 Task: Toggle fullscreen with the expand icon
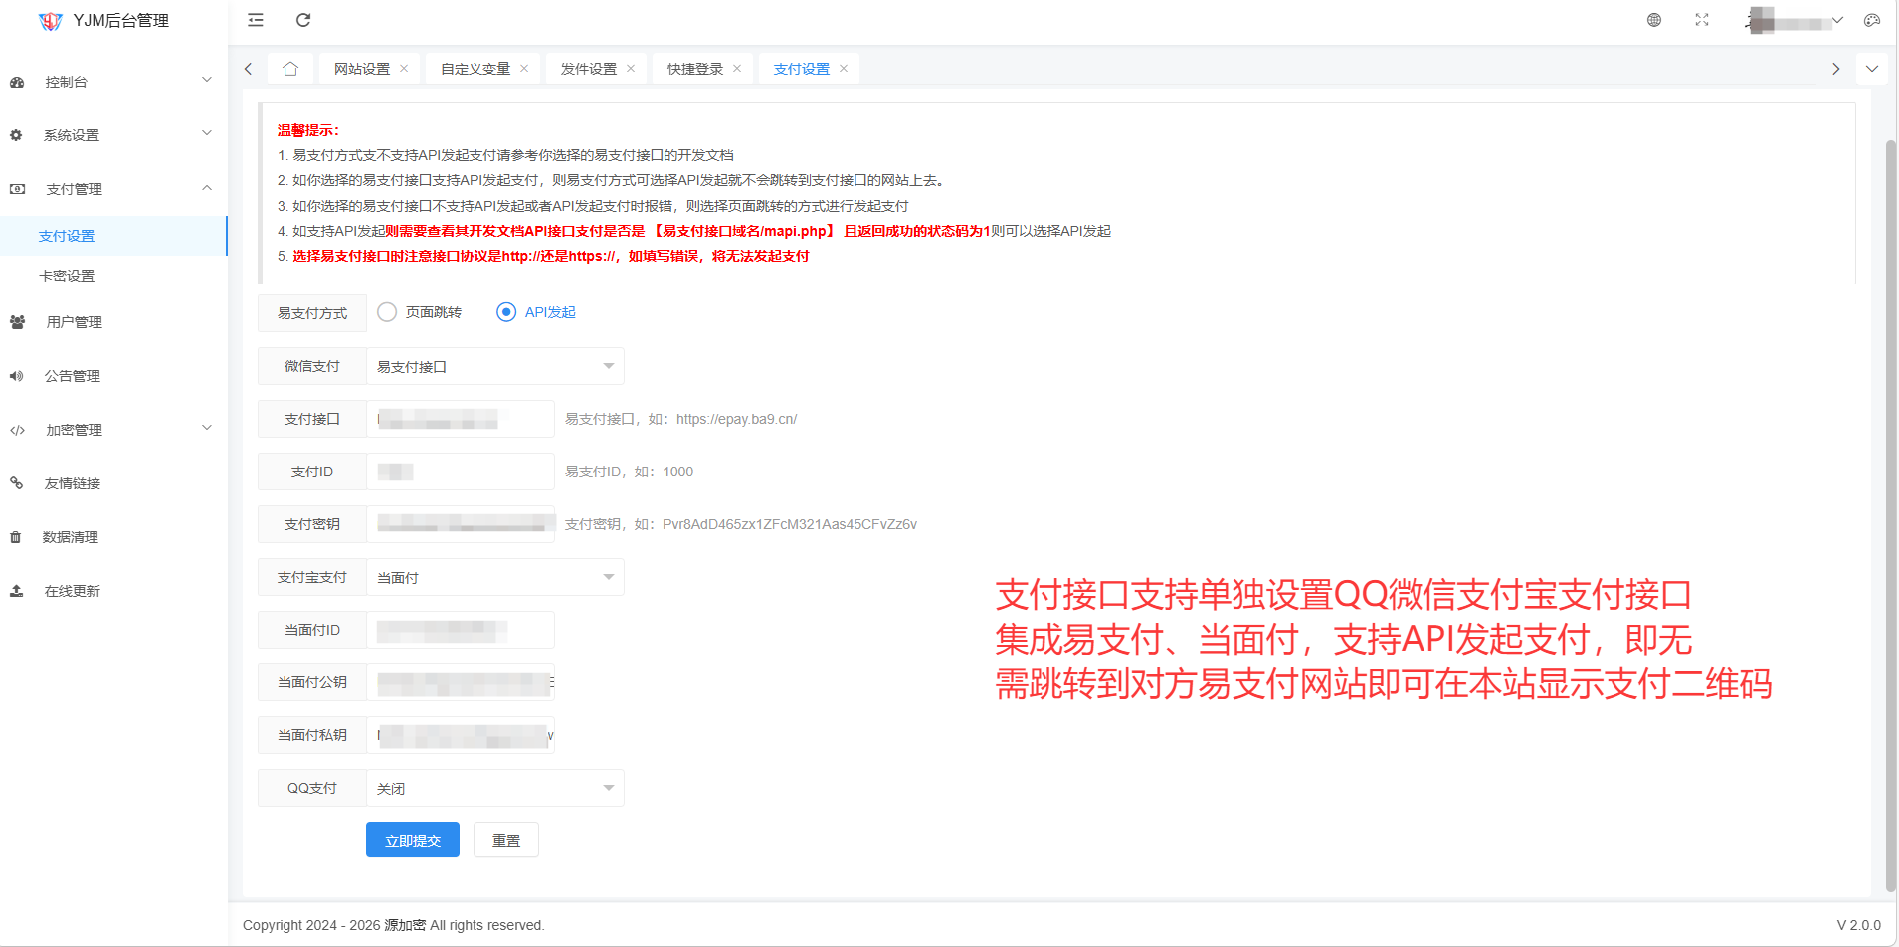pos(1702,20)
